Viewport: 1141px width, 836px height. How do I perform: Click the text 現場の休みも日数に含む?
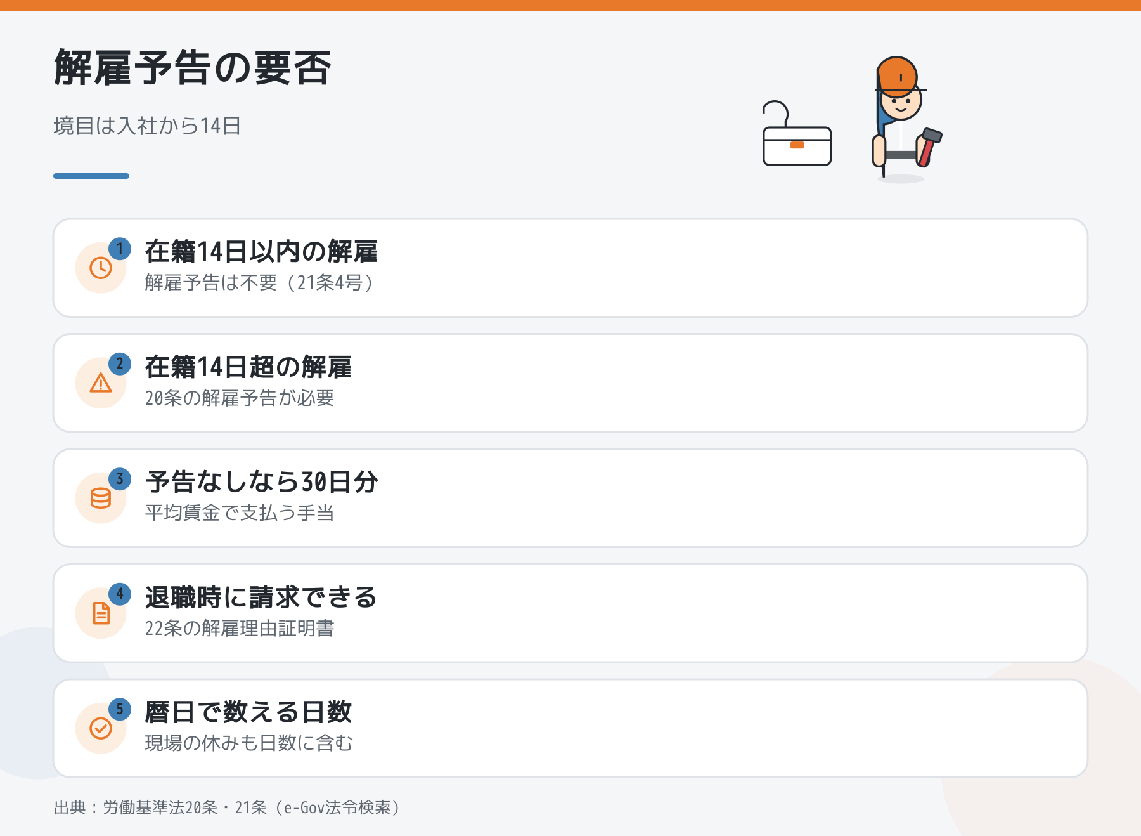249,743
